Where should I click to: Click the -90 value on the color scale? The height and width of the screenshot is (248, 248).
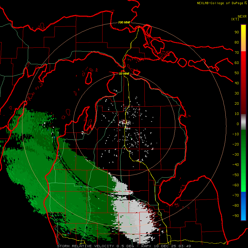tap(236, 216)
